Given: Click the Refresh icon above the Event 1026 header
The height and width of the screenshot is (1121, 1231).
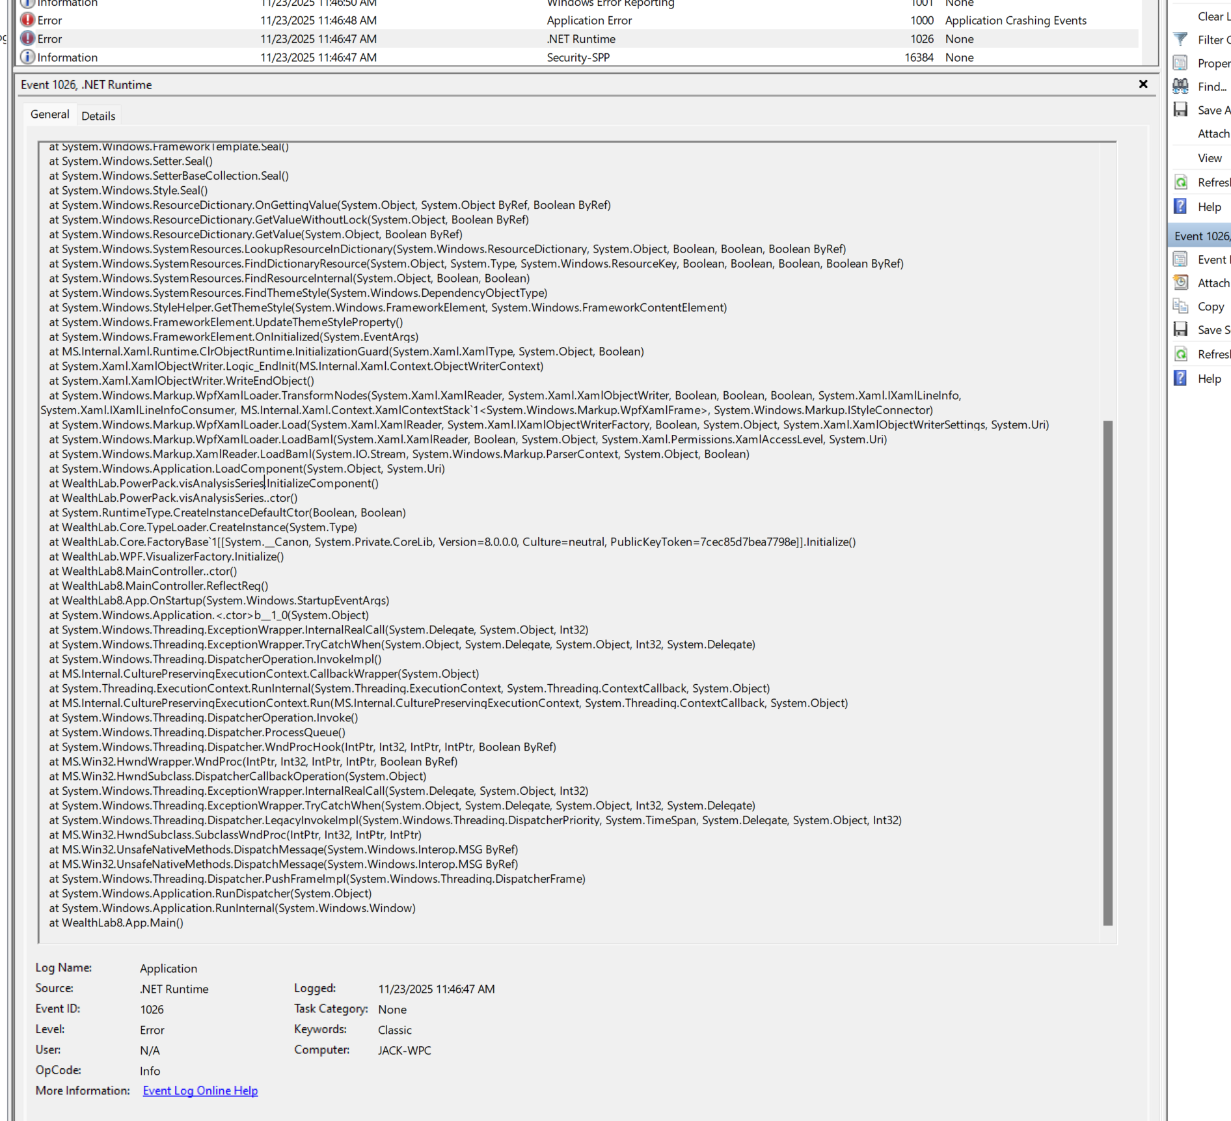Looking at the screenshot, I should [x=1180, y=183].
